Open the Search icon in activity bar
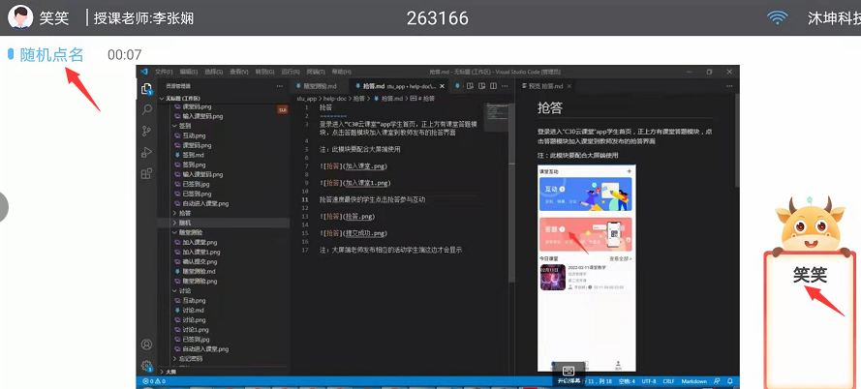The height and width of the screenshot is (389, 861). 147,109
